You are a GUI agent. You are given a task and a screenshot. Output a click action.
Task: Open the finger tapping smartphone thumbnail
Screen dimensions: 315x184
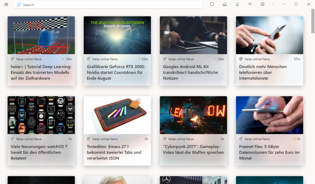coord(270,35)
